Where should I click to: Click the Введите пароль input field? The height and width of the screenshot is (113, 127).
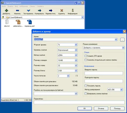coord(104,73)
